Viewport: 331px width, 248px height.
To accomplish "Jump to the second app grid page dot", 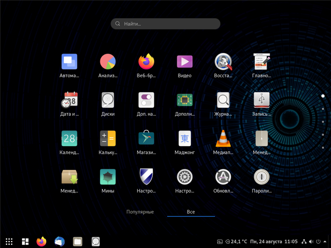I will [323, 109].
